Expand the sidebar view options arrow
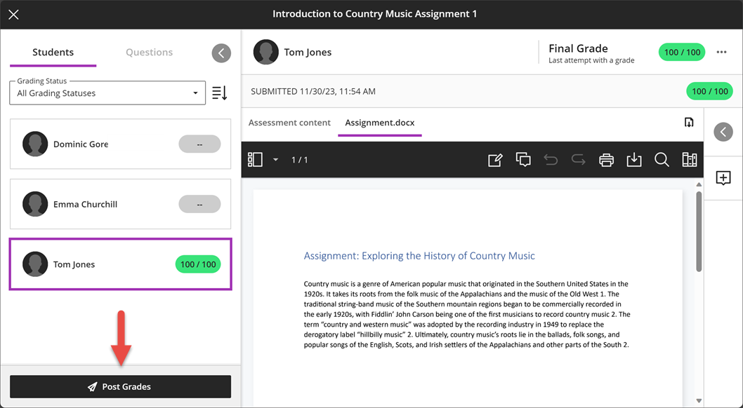743x408 pixels. 275,160
